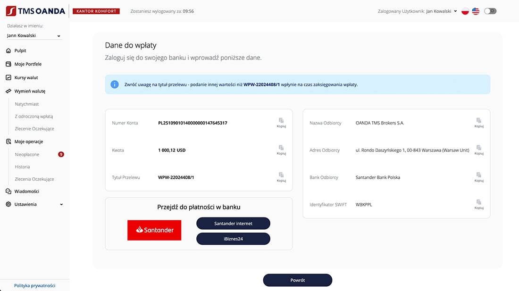Image resolution: width=519 pixels, height=291 pixels.
Task: Copy the SWIFT identifier code
Action: (479, 204)
